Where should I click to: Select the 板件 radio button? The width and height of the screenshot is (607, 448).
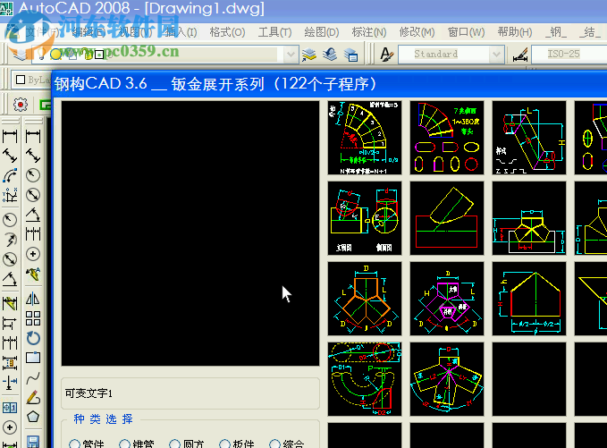click(x=224, y=444)
